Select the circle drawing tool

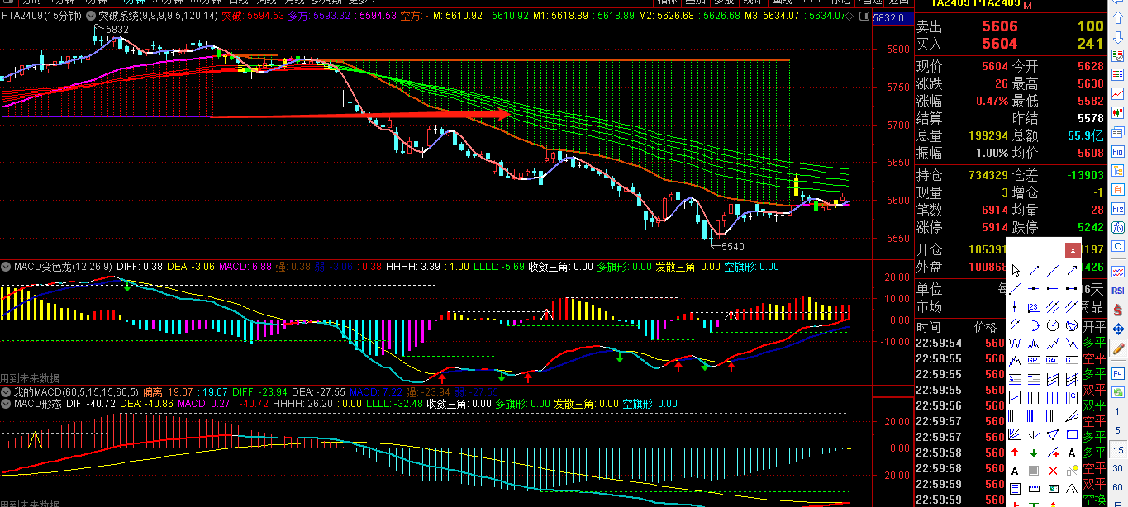[1053, 325]
